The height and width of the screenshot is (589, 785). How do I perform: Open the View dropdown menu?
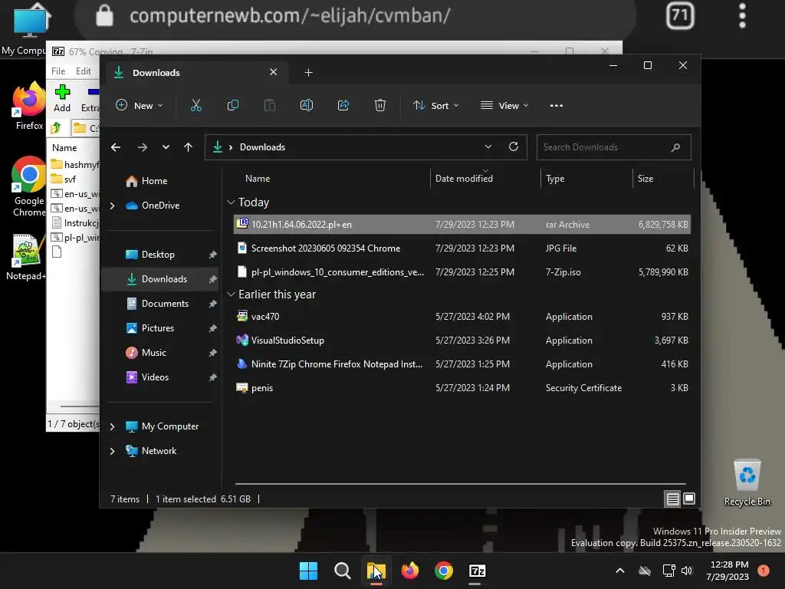click(504, 105)
